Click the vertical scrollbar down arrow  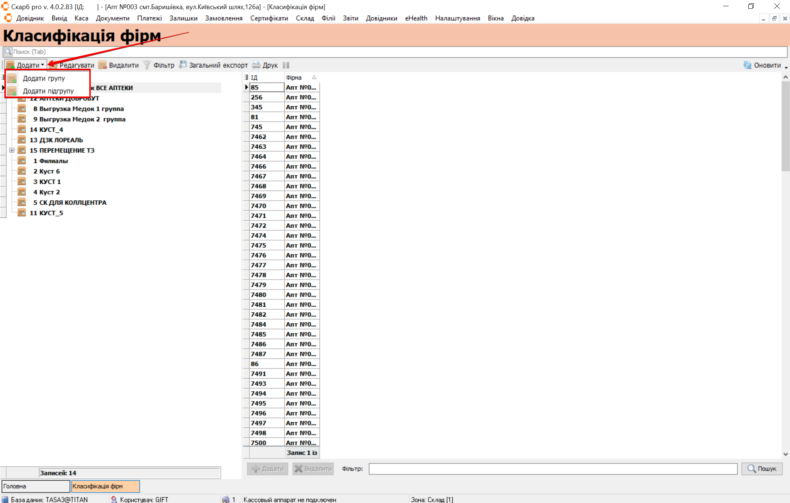pos(785,454)
